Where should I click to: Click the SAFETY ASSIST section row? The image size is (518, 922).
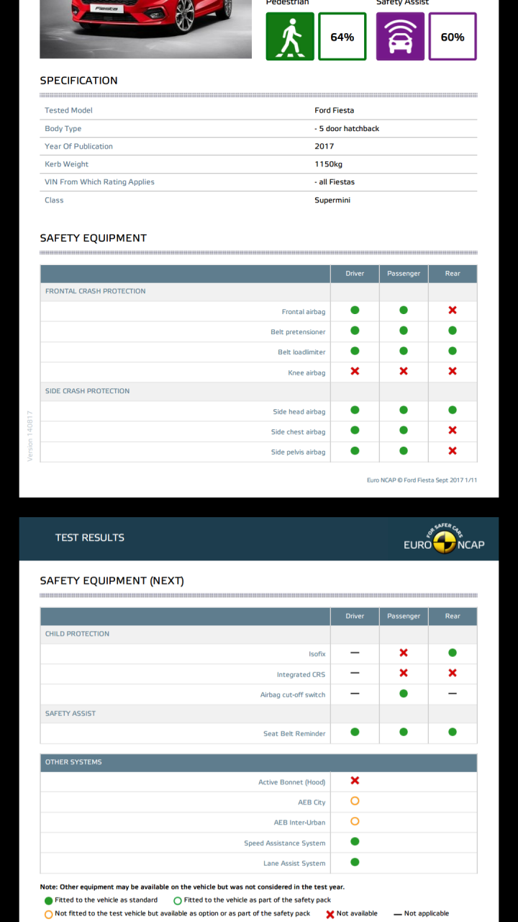[258, 714]
